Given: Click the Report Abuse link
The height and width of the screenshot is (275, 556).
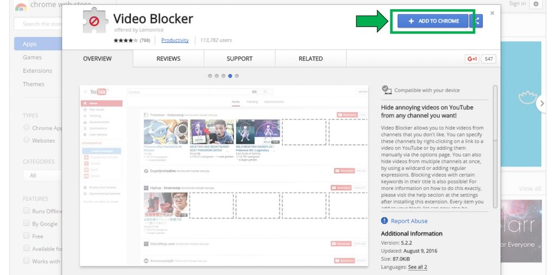Looking at the screenshot, I should point(409,221).
